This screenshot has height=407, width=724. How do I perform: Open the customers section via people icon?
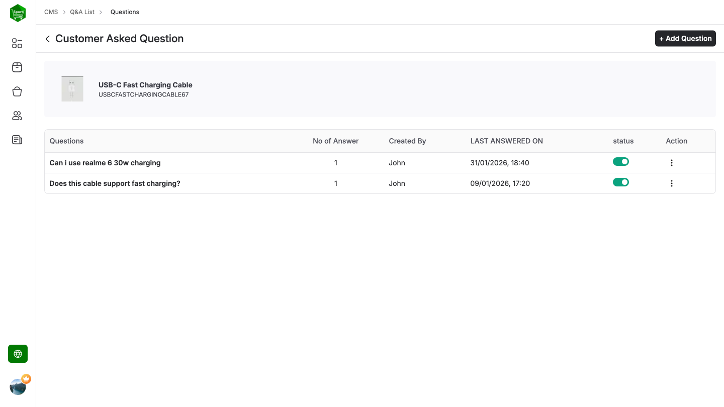click(x=17, y=115)
